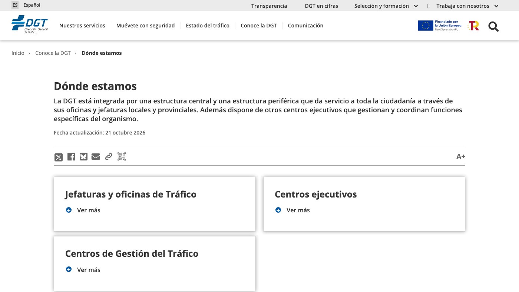Open the Plan de Recuperación logo
The height and width of the screenshot is (292, 519).
tap(474, 26)
